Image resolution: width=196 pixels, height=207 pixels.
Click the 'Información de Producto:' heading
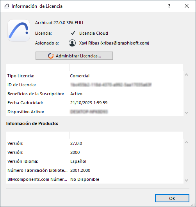coord(32,123)
